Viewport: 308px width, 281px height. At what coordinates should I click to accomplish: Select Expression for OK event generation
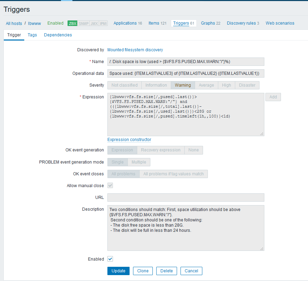[x=122, y=150]
